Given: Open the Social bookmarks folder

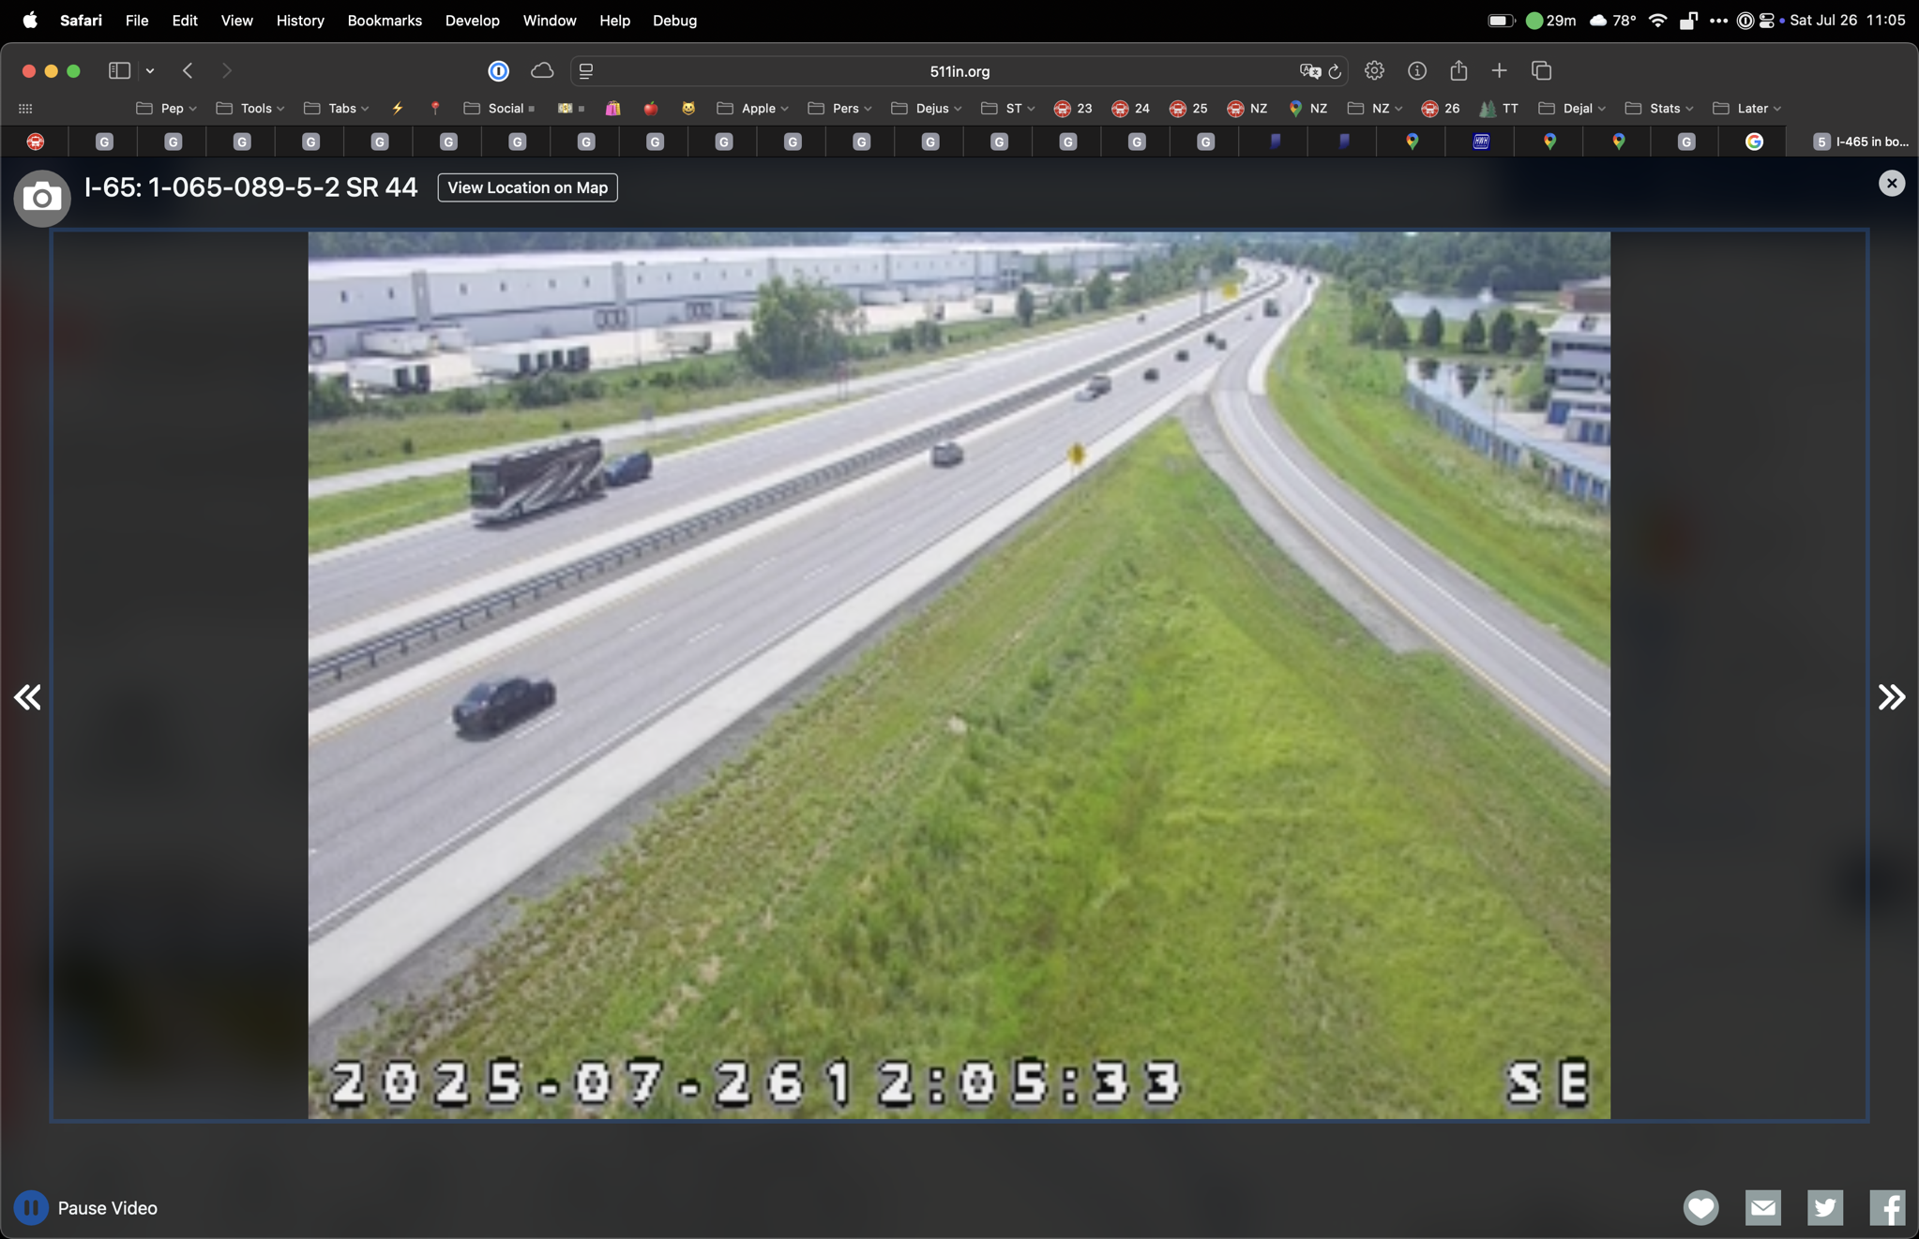Looking at the screenshot, I should click(499, 109).
